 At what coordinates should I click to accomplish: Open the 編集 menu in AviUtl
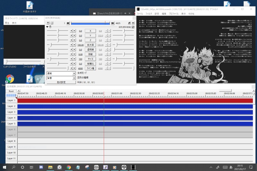tap(164, 14)
